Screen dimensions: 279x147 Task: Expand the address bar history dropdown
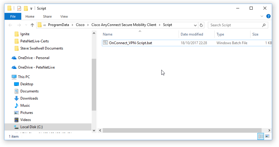click(x=195, y=25)
